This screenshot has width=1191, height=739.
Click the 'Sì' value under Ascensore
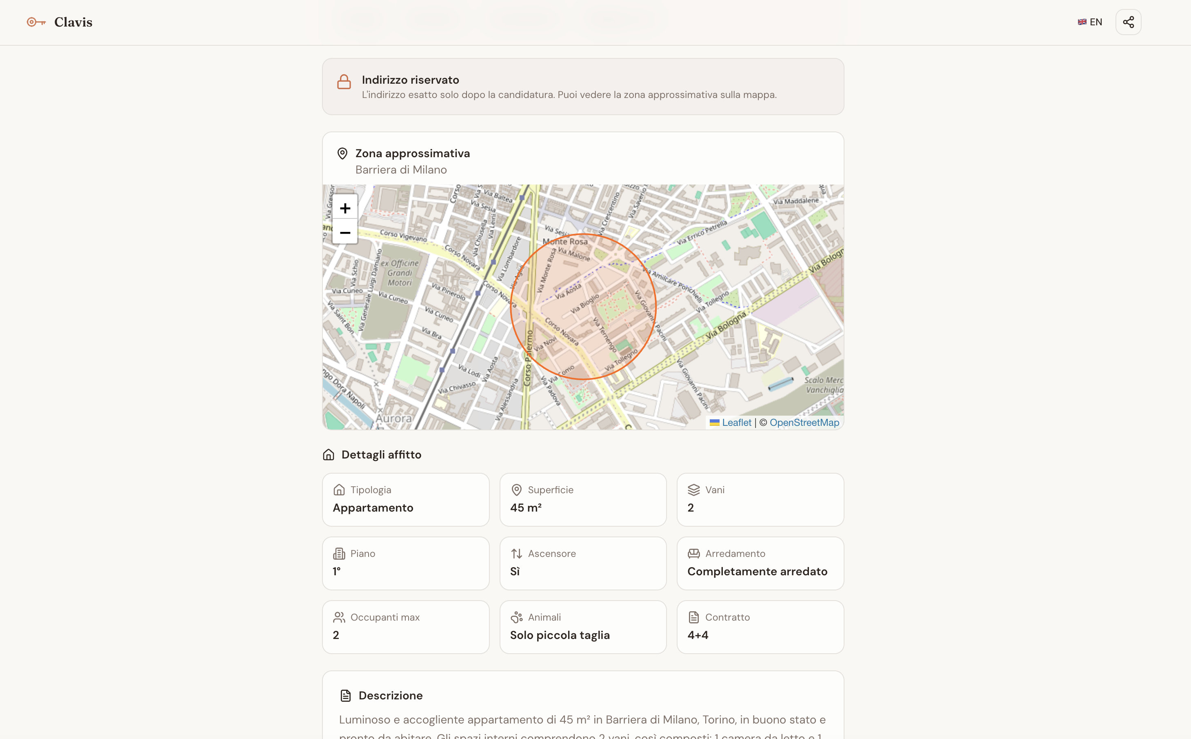tap(515, 571)
